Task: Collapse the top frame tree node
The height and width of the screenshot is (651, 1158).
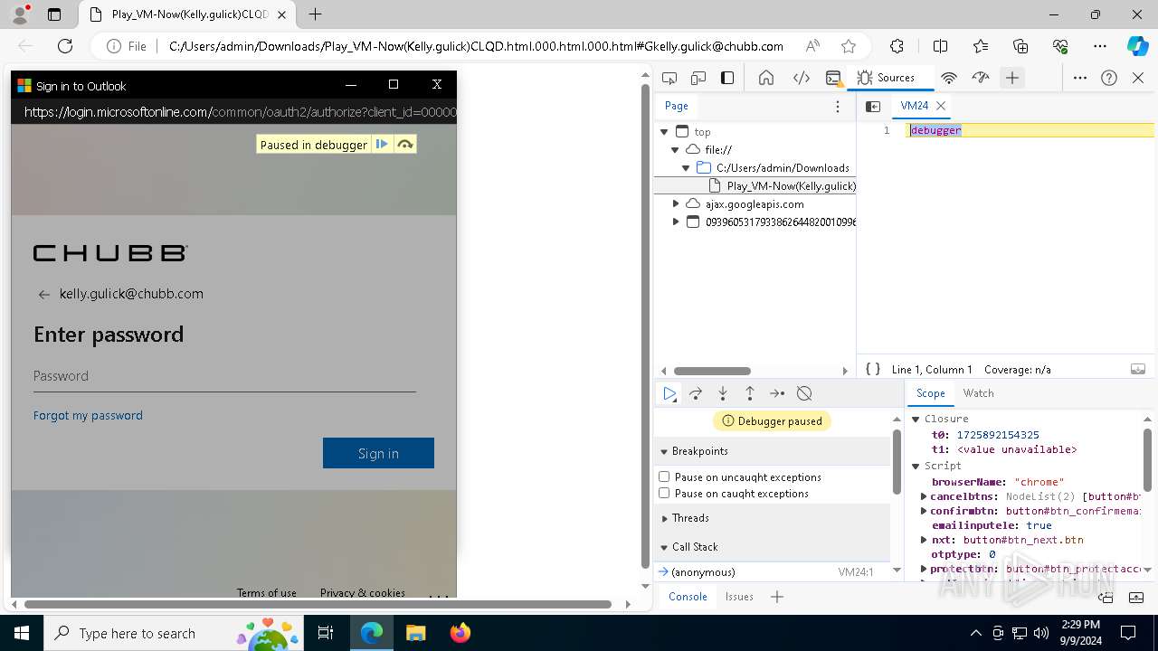Action: [665, 132]
